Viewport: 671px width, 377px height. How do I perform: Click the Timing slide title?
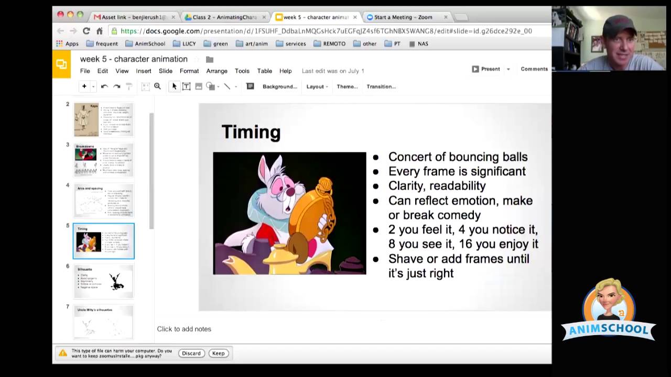tap(251, 132)
